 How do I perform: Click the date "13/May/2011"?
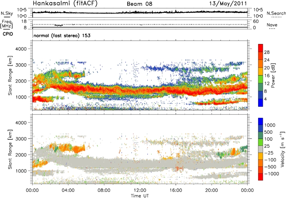pos(228,3)
